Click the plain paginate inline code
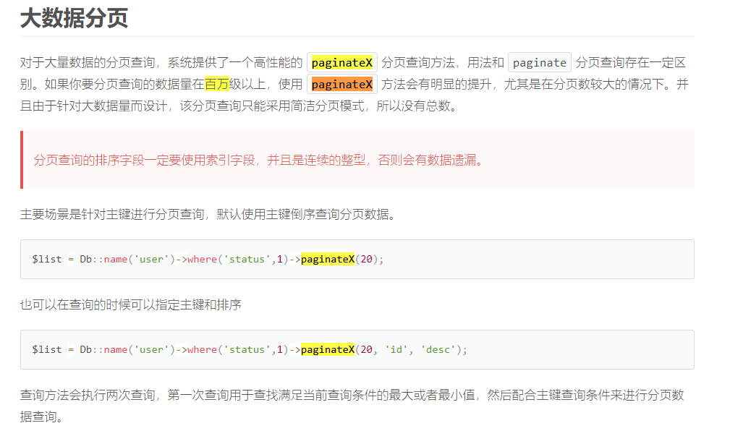Viewport: 730px width, 431px height. (539, 63)
